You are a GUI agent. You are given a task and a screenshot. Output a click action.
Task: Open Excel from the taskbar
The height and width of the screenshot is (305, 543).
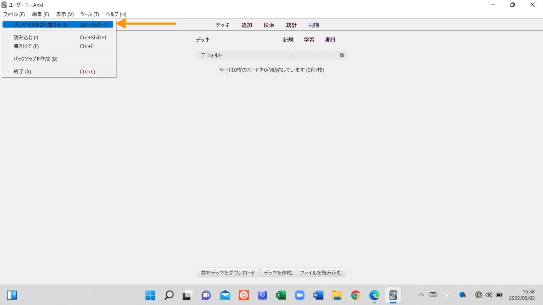coord(281,295)
